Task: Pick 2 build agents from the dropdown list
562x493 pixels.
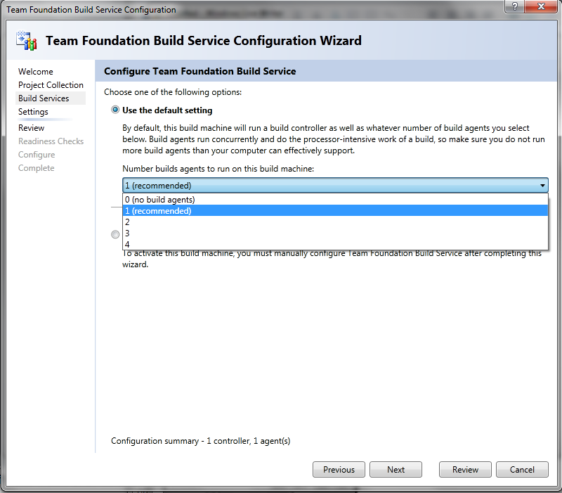Action: pyautogui.click(x=335, y=222)
